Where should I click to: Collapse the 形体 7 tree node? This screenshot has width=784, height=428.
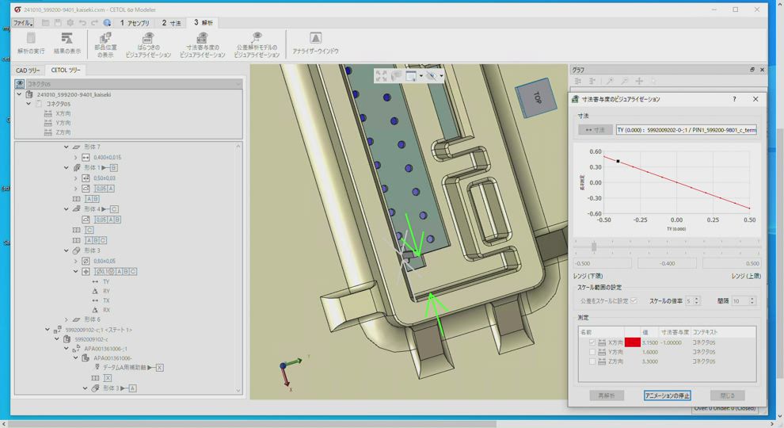tap(67, 147)
